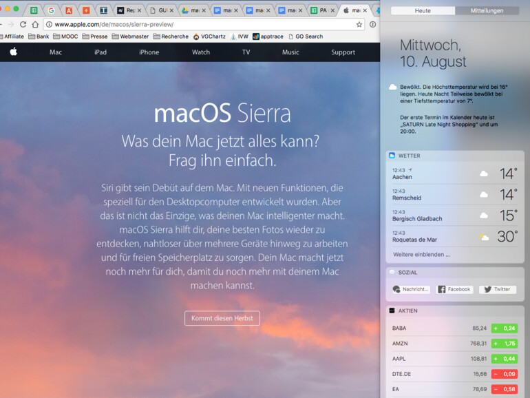
Task: Open Roquetas de Mar weather row
Action: pyautogui.click(x=454, y=236)
